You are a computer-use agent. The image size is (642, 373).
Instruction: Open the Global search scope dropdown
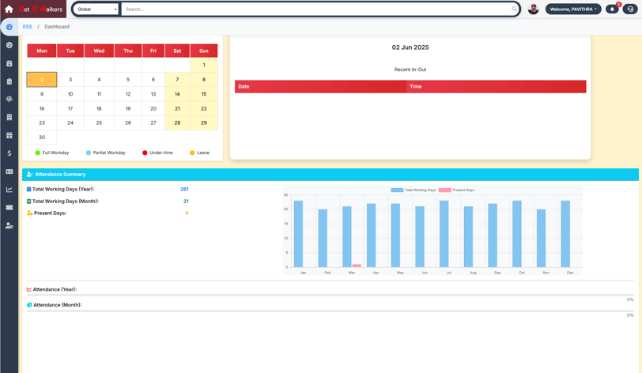point(96,9)
